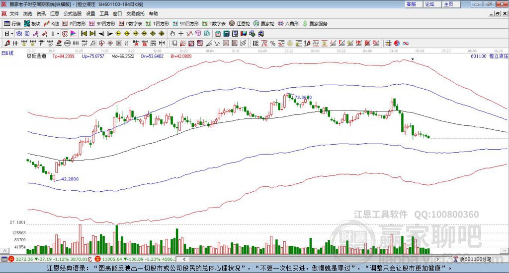Click the Up=75.8757 value
Viewport: 509px width, 273px height.
pos(93,56)
